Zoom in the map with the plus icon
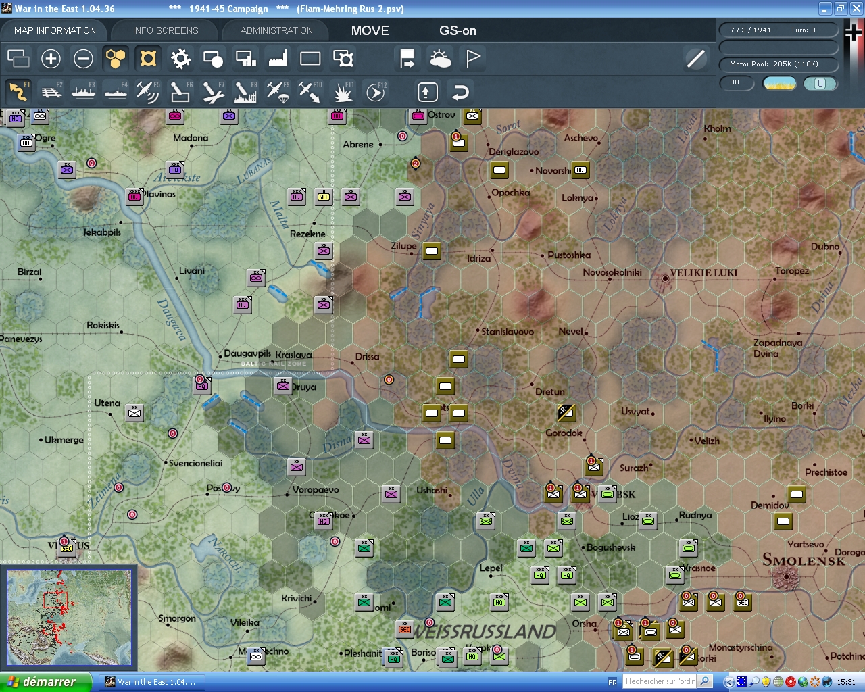 click(51, 59)
